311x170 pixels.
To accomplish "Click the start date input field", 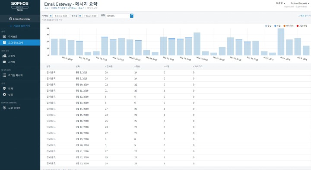I will tap(61, 16).
